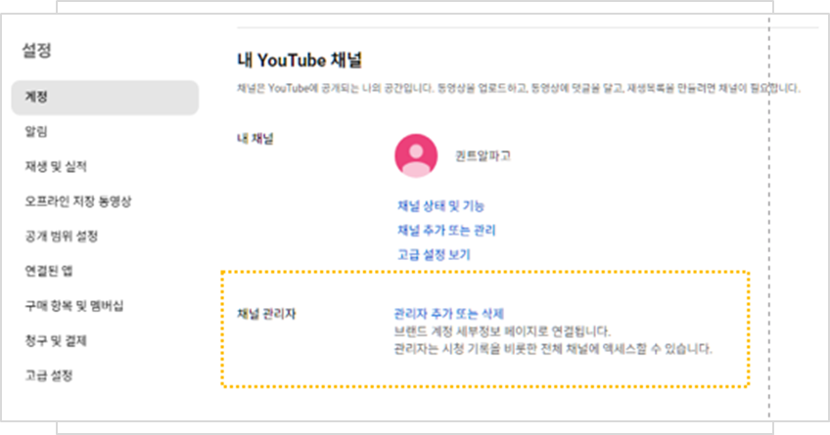
Task: Open 구매 항목 및 멤버십
Action: tap(74, 306)
